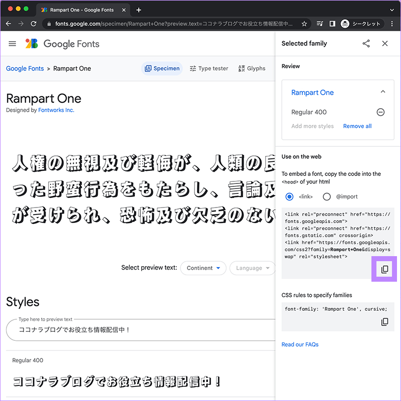Click the Google Fonts logo
This screenshot has width=401, height=401.
pyautogui.click(x=62, y=44)
